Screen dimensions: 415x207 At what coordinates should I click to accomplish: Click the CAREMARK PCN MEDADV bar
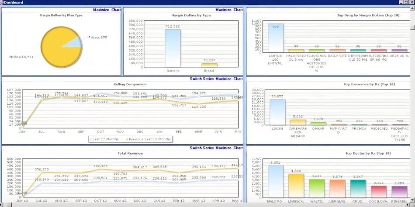[298, 122]
